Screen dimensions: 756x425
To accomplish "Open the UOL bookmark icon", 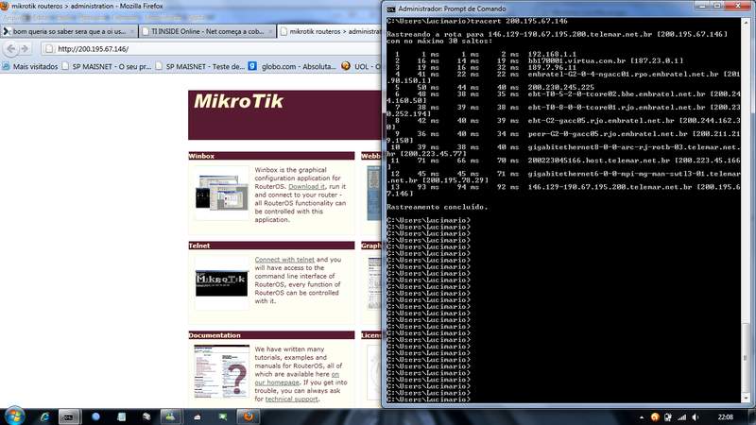I will point(345,66).
